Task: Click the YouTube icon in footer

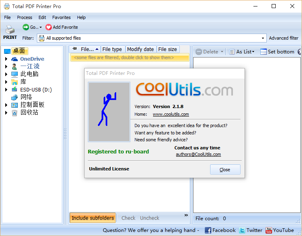Action: coord(269,230)
